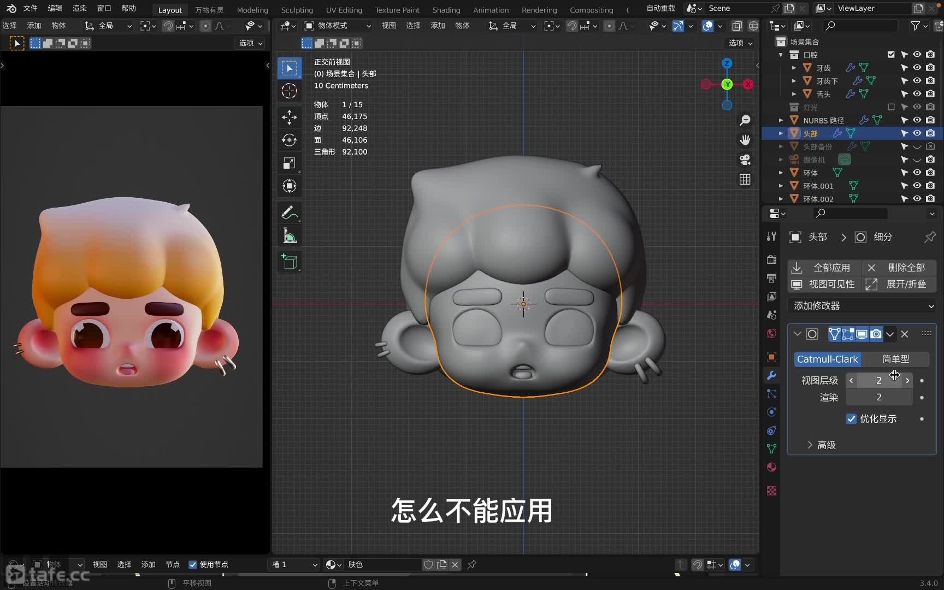Click the blue Z axis on navigation gizmo
The width and height of the screenshot is (944, 590).
pos(727,63)
